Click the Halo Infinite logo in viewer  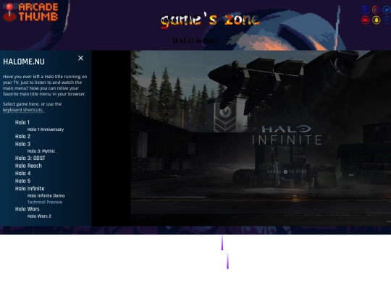(287, 135)
